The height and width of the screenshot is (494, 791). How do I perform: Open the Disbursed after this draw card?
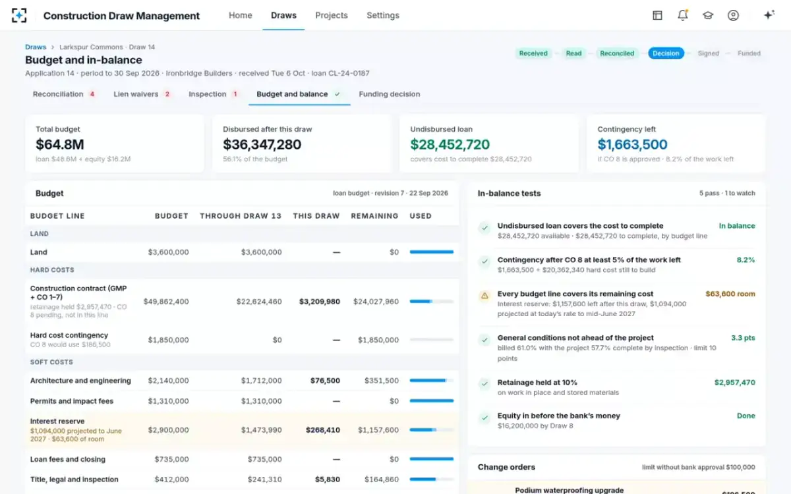(302, 144)
